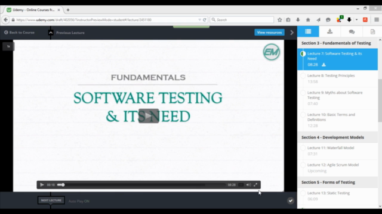The width and height of the screenshot is (382, 214).
Task: Click View resources button
Action: pos(269,33)
